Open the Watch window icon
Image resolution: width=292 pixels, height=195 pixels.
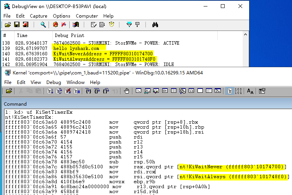pyautogui.click(x=147, y=91)
